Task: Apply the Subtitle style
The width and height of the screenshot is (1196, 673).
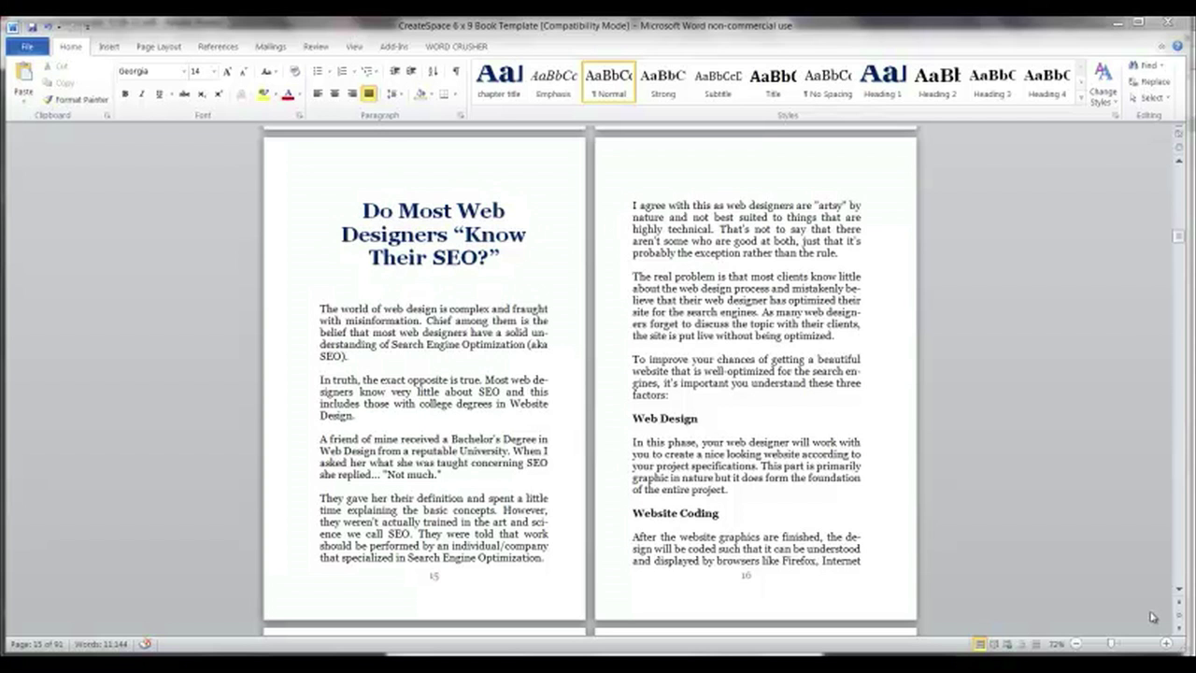Action: tap(719, 80)
